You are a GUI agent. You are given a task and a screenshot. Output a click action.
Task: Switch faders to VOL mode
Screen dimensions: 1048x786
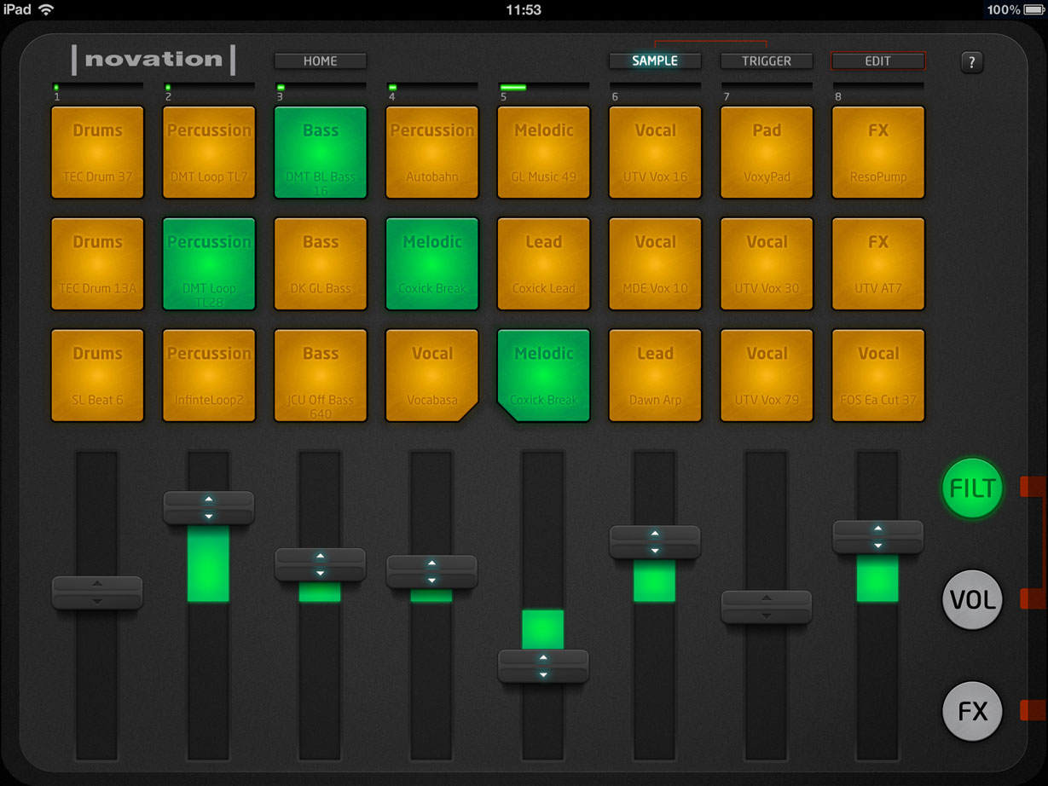(x=971, y=599)
